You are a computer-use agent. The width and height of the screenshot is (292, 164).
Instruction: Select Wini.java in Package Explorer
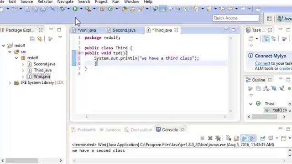click(42, 77)
